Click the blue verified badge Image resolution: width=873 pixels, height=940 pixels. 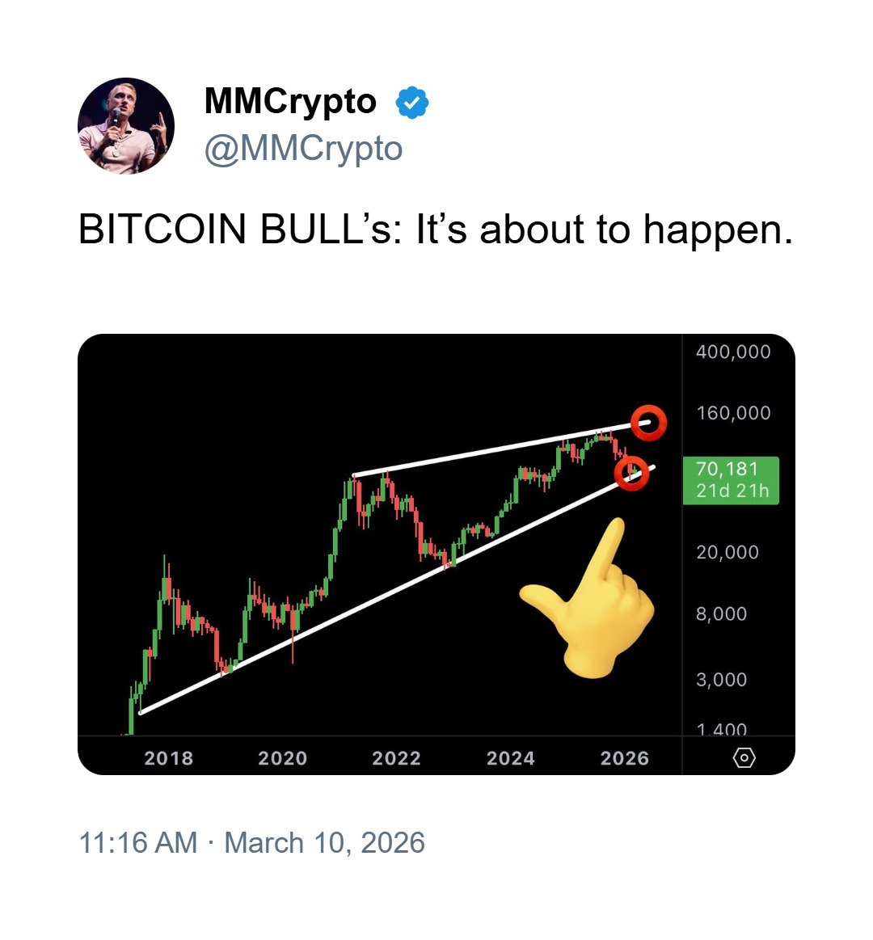(412, 103)
